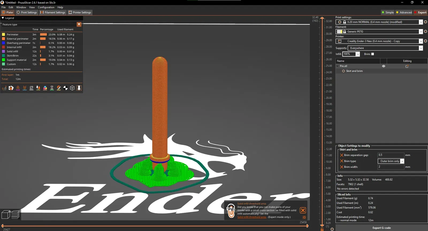Open the File menu

click(3, 7)
